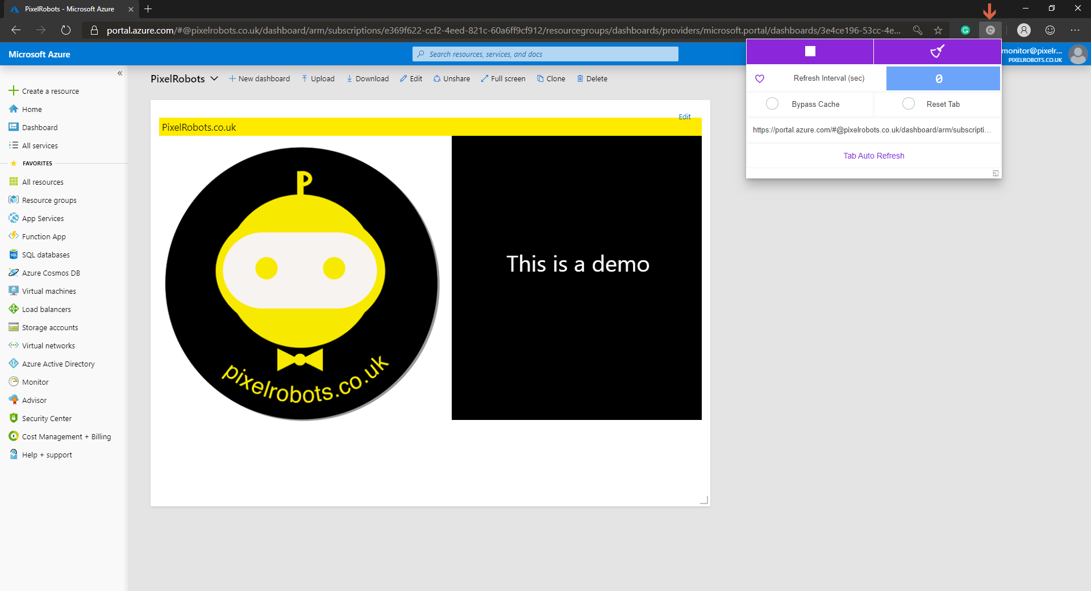
Task: Select the Reset Tab radio button
Action: coord(909,104)
